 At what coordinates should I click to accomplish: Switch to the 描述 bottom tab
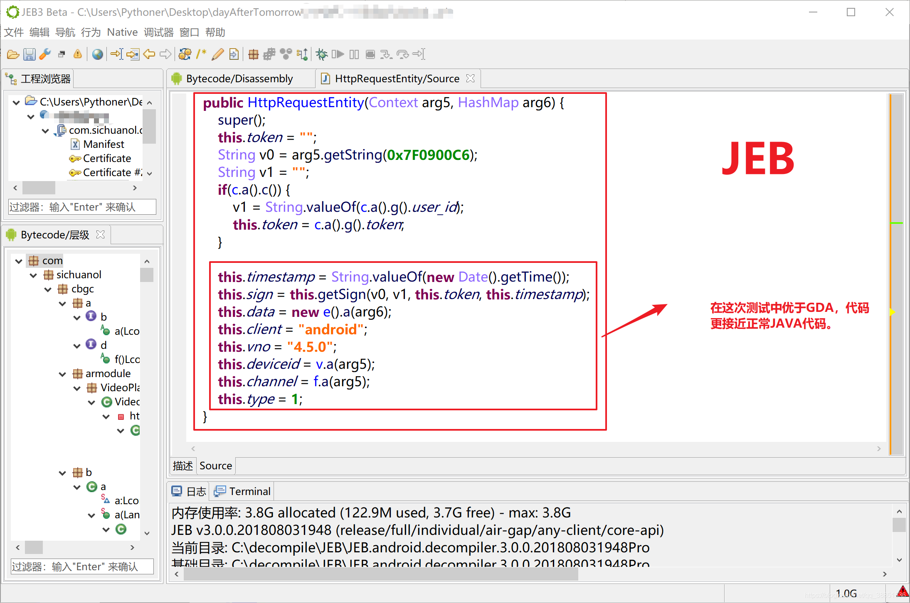click(x=183, y=466)
